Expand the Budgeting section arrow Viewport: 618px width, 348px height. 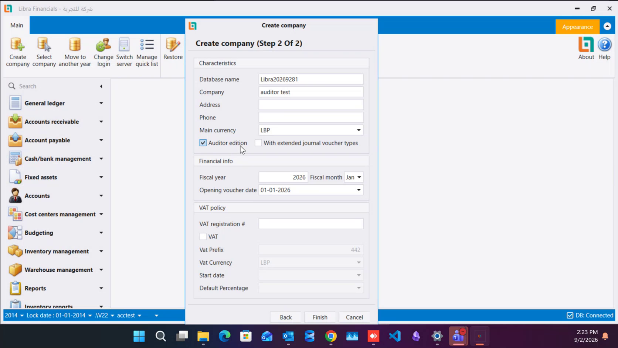coord(101,233)
